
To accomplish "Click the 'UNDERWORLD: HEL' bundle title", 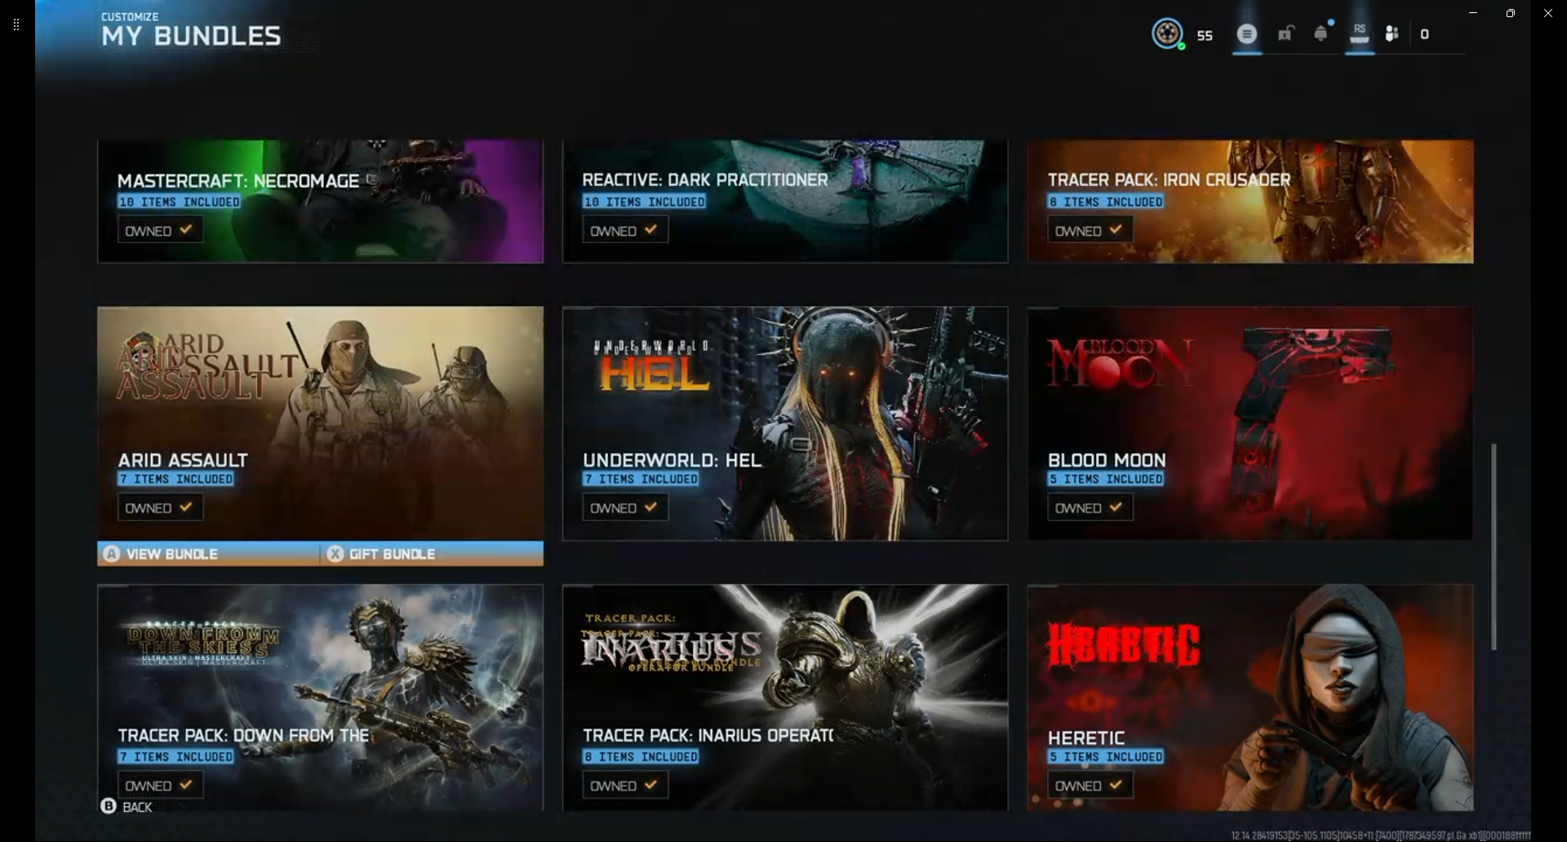I will point(672,460).
